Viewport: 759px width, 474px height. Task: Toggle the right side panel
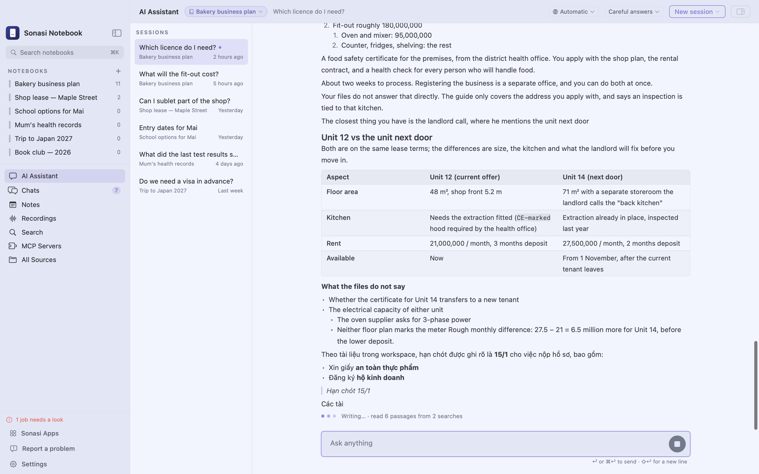coord(740,12)
